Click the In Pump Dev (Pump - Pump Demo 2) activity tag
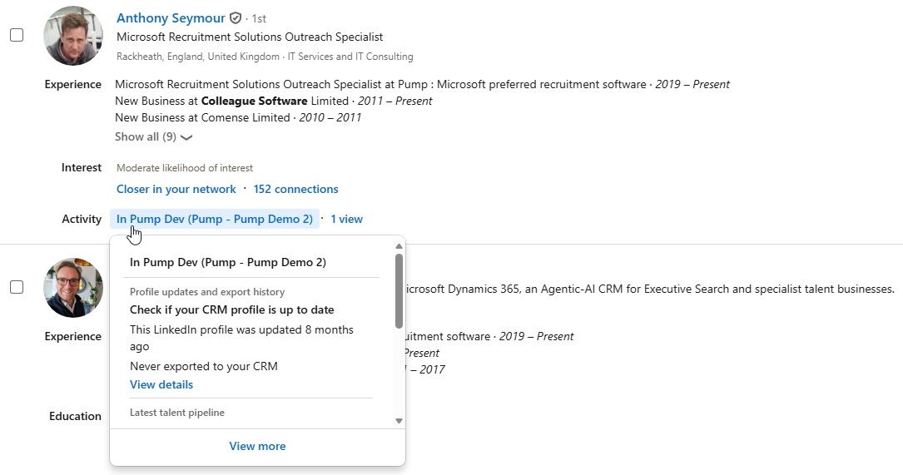The width and height of the screenshot is (903, 475). [x=214, y=219]
